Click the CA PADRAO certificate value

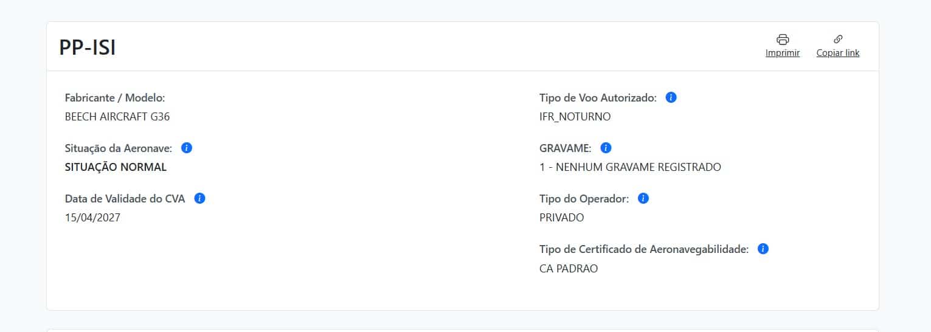[569, 268]
